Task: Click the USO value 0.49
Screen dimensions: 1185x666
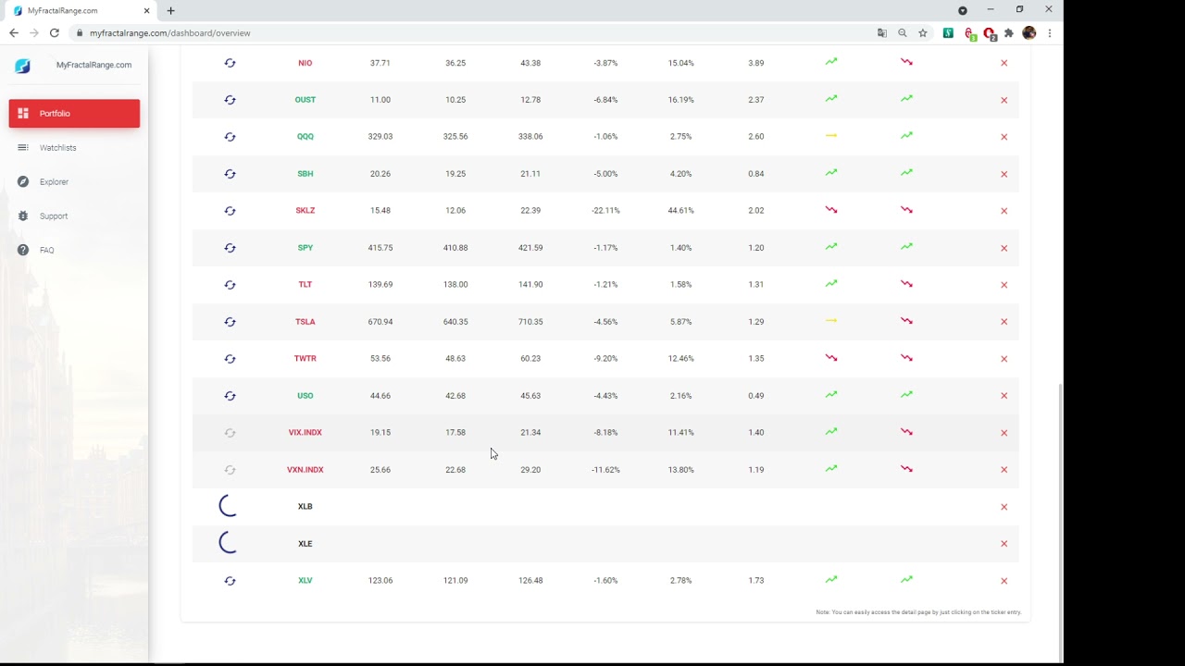Action: (x=756, y=396)
